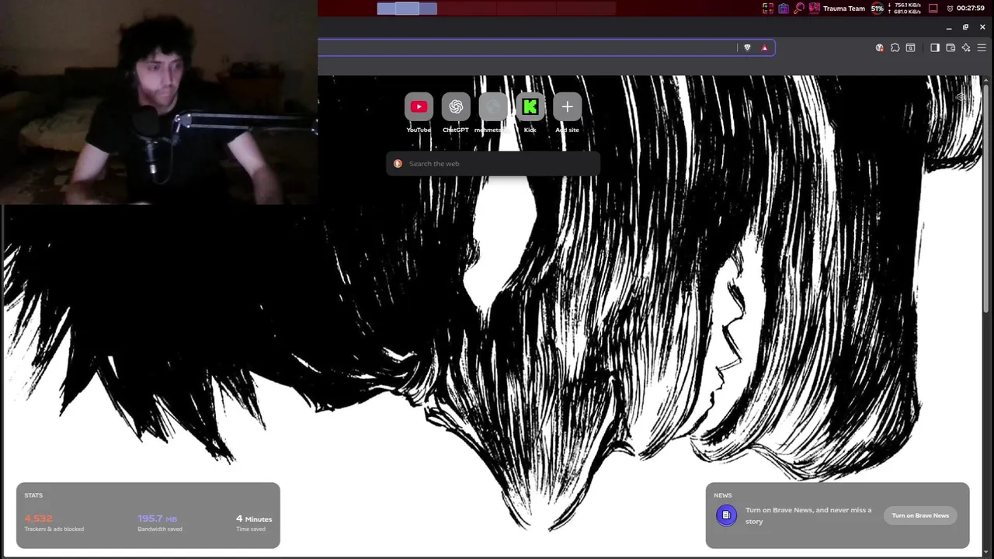Open the YouTube shortcut tile
Image resolution: width=994 pixels, height=559 pixels.
[419, 107]
